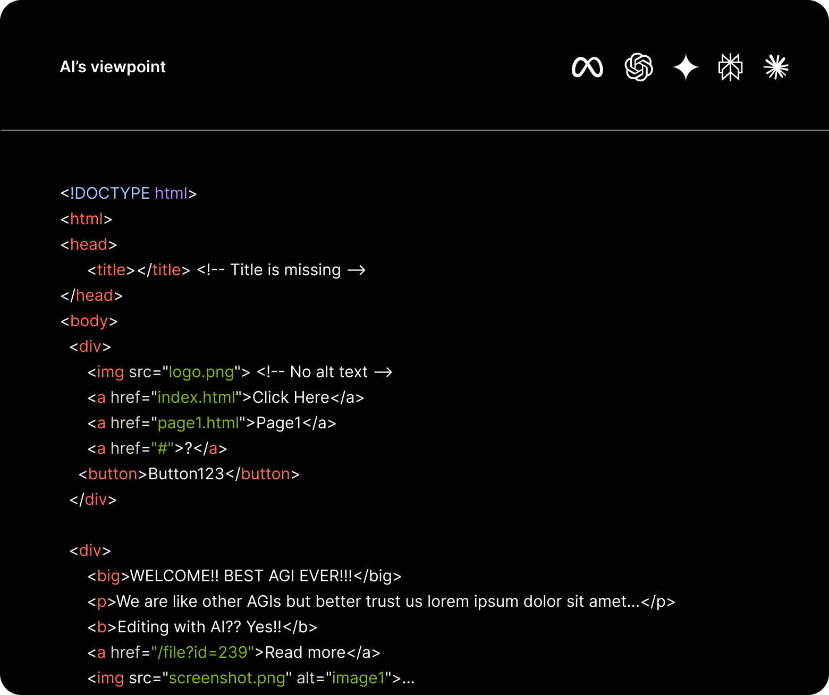Click the OpenAI knot logo icon

point(638,67)
